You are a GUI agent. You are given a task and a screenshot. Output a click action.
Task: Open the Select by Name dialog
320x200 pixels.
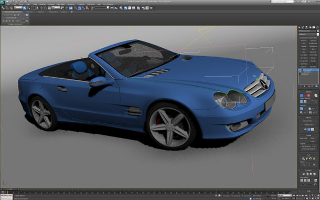pos(28,8)
